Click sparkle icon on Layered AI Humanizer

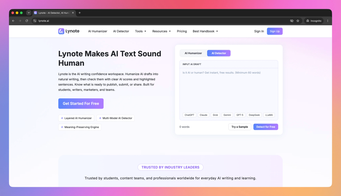click(x=62, y=118)
